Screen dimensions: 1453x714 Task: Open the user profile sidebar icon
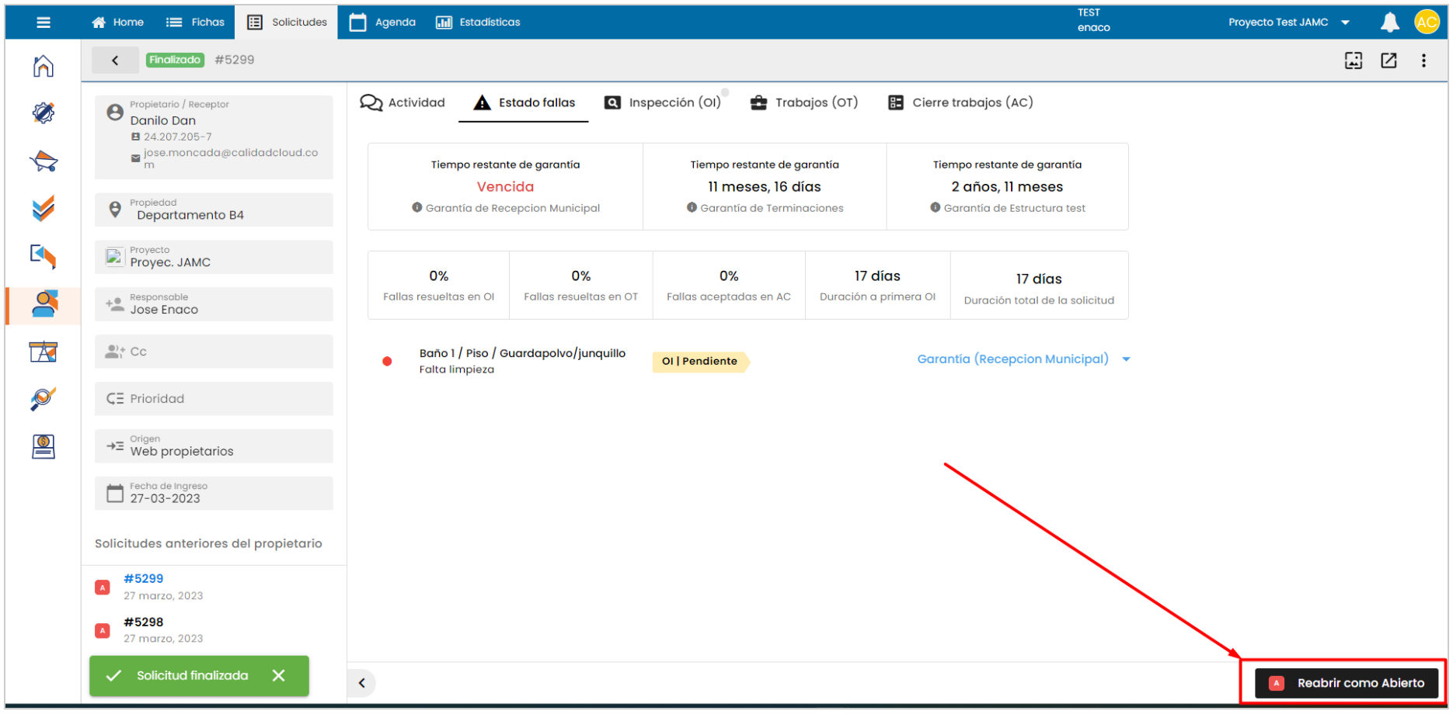45,303
